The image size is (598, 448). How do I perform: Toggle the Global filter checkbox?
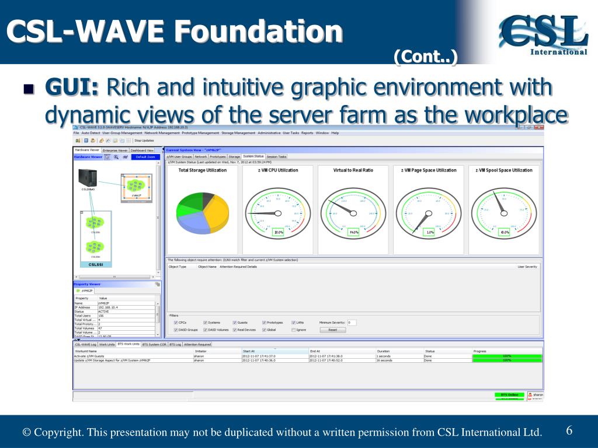click(x=264, y=330)
